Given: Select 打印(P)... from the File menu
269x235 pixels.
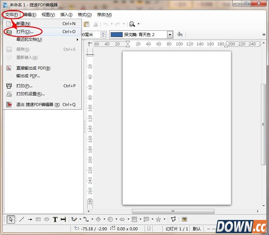Looking at the screenshot, I should click(x=24, y=86).
